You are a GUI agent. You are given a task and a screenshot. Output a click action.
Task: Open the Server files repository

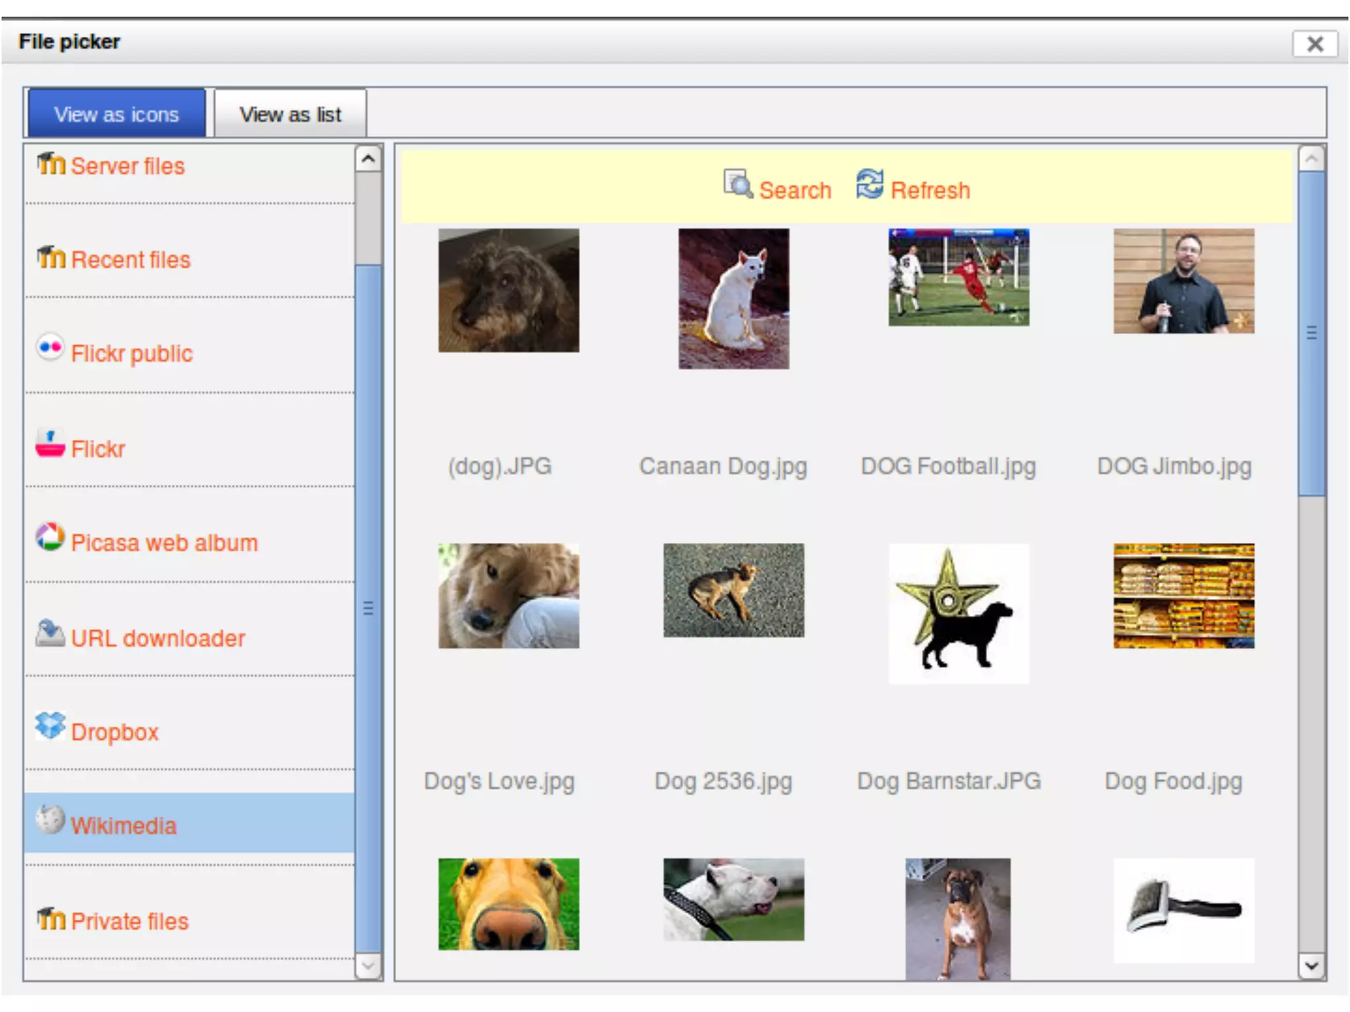coord(127,166)
